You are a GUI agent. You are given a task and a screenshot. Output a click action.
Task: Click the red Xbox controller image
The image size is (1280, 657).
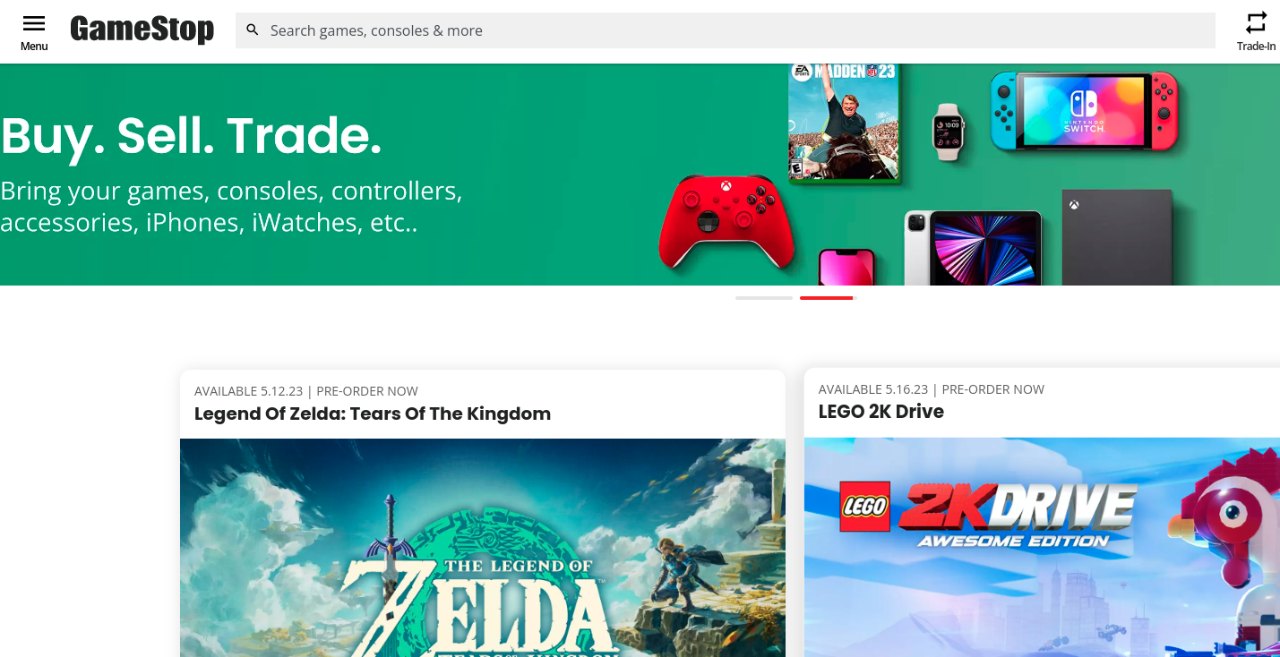[x=726, y=222]
